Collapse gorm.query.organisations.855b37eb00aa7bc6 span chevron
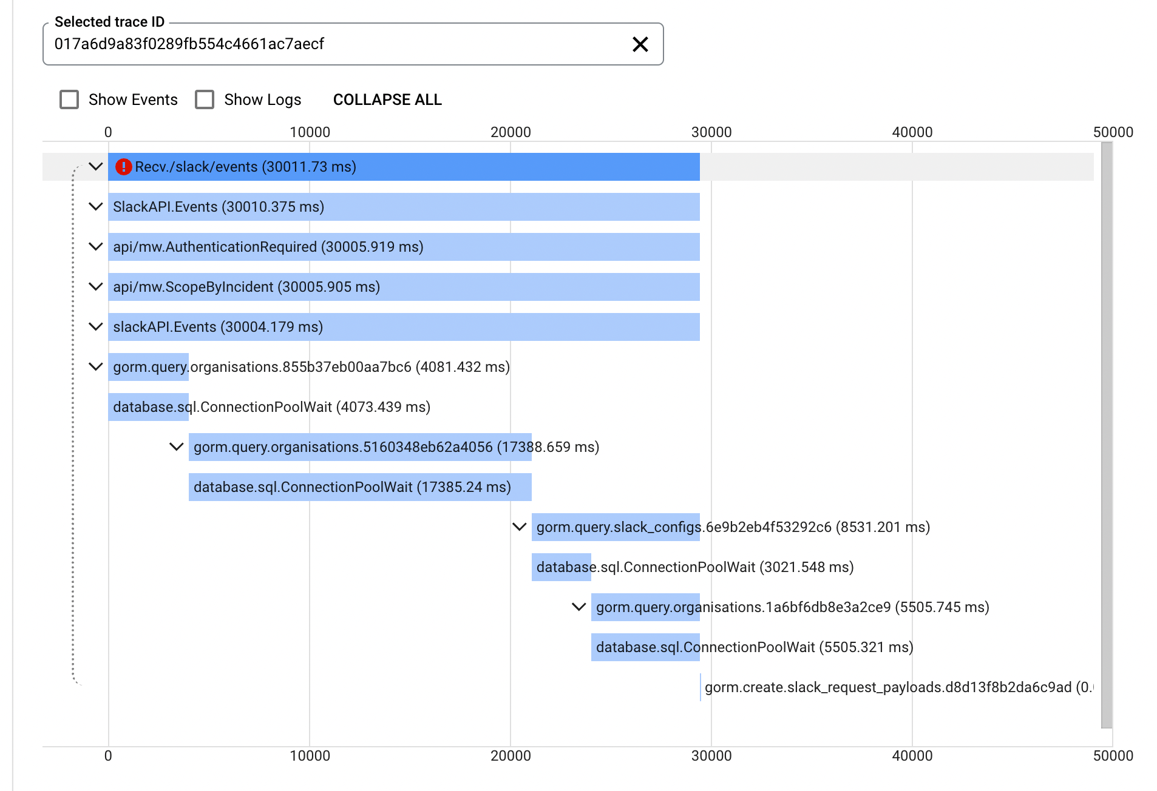The width and height of the screenshot is (1157, 791). 95,367
